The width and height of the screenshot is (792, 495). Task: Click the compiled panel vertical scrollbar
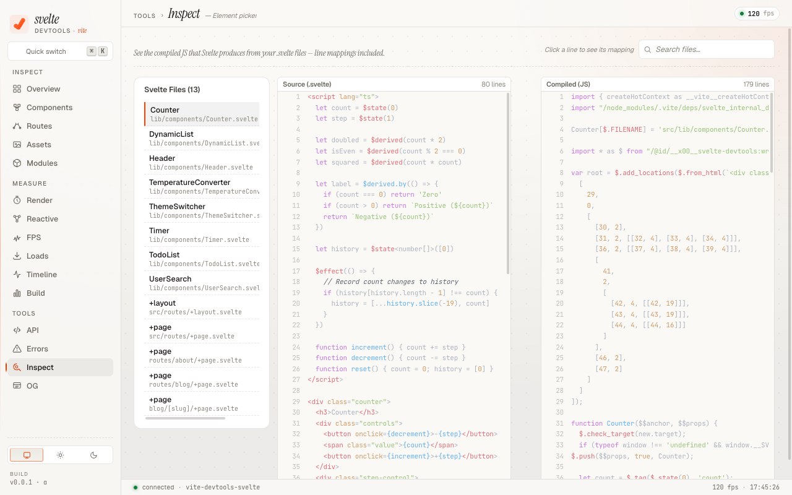click(x=772, y=134)
